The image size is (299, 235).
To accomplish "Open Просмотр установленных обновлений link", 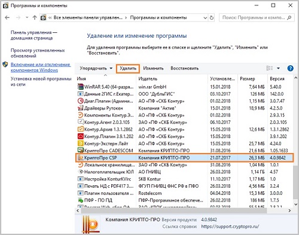I will (38, 53).
